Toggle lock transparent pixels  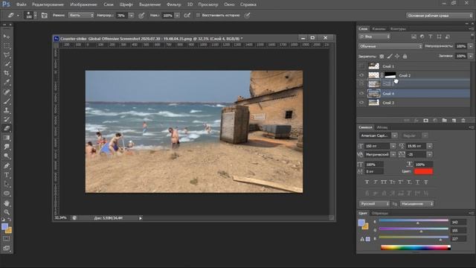click(382, 57)
